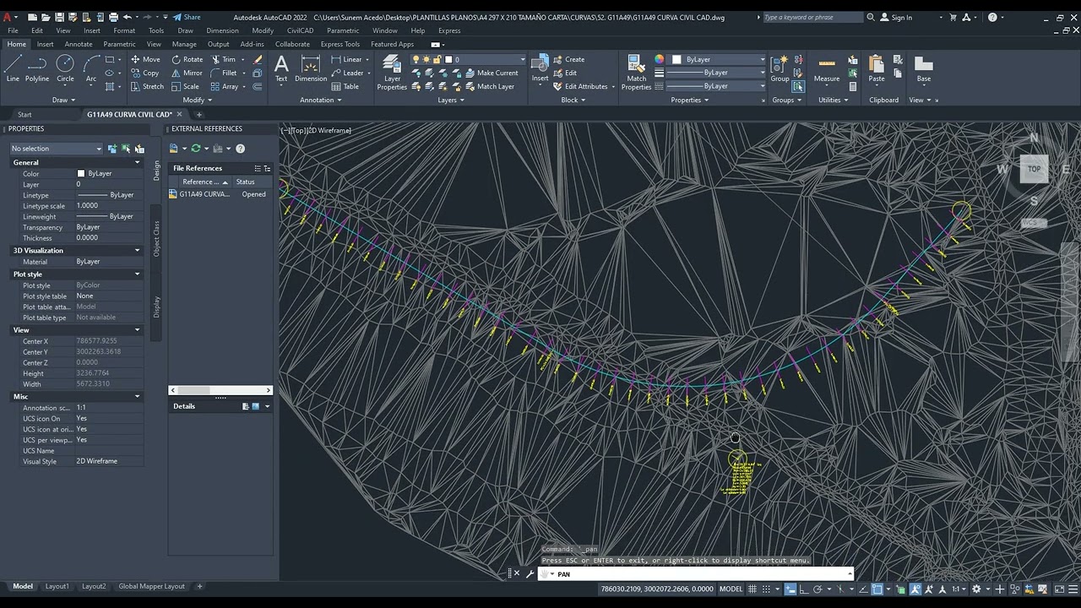Toggle object snap in status bar
Screen dimensions: 1081x608
point(877,589)
